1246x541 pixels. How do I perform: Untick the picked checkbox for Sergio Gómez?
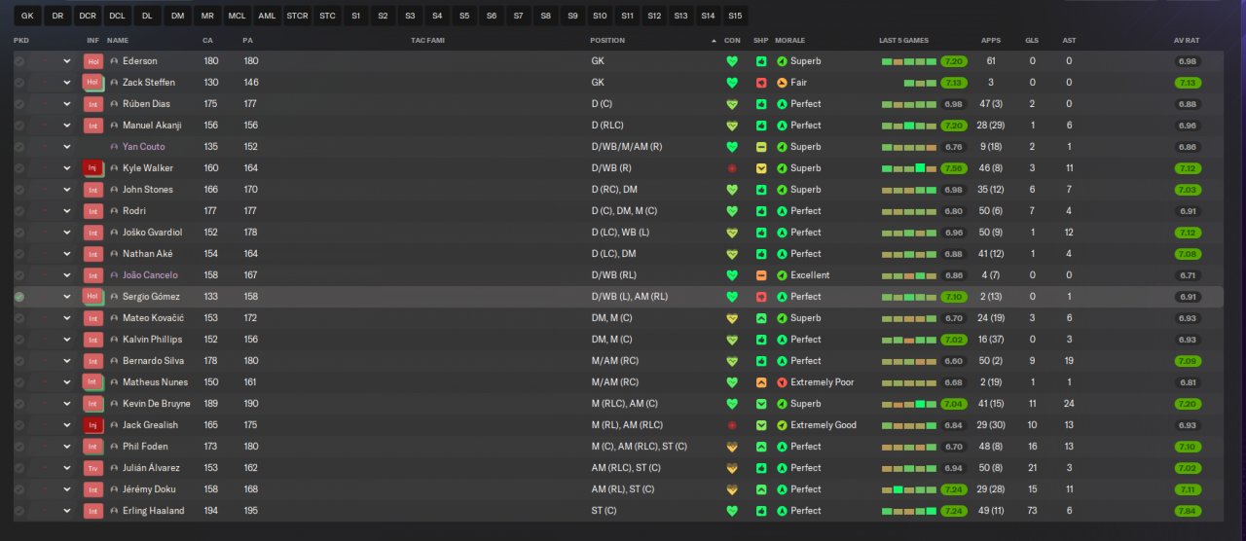point(19,297)
